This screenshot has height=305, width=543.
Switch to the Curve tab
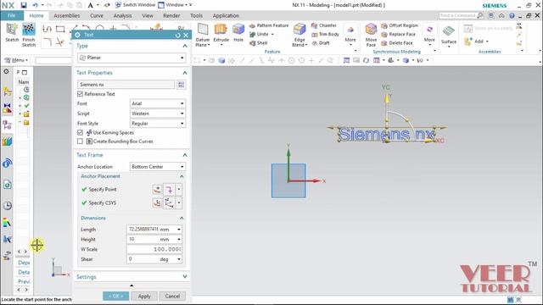pyautogui.click(x=97, y=15)
